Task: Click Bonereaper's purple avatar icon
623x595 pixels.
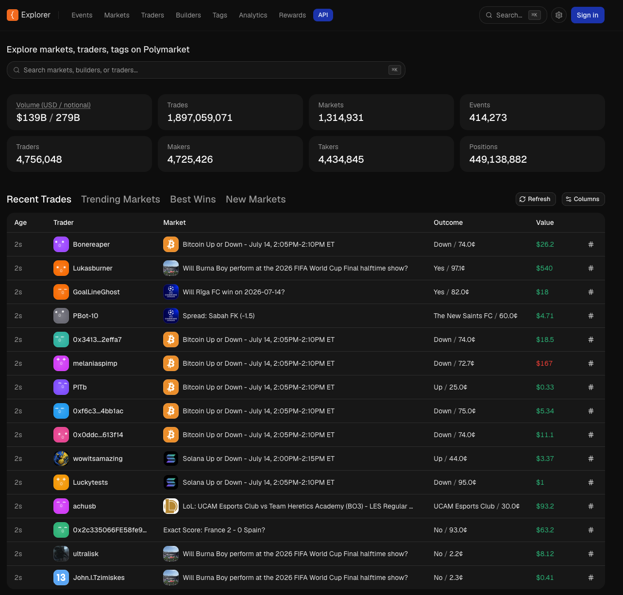Action: click(61, 244)
